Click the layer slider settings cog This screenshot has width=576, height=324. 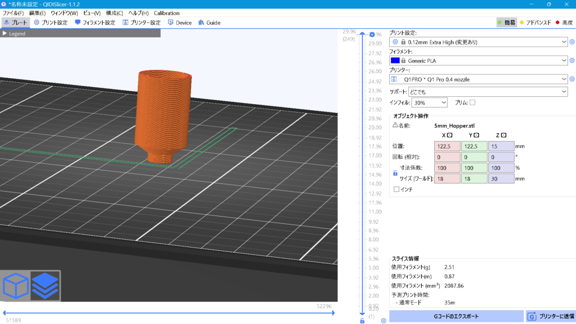pos(383,321)
